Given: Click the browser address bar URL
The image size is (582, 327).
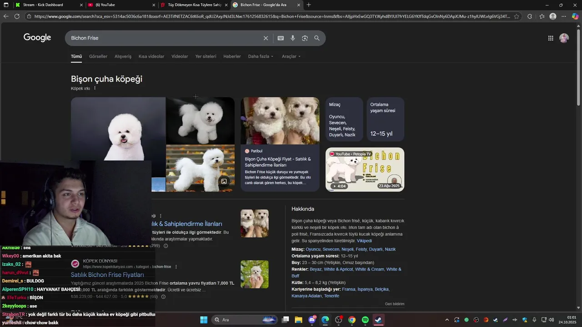Looking at the screenshot, I should coord(272,16).
